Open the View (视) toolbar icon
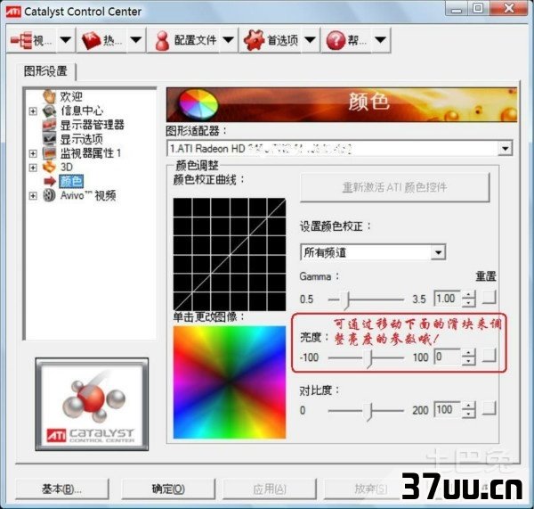 pos(21,40)
